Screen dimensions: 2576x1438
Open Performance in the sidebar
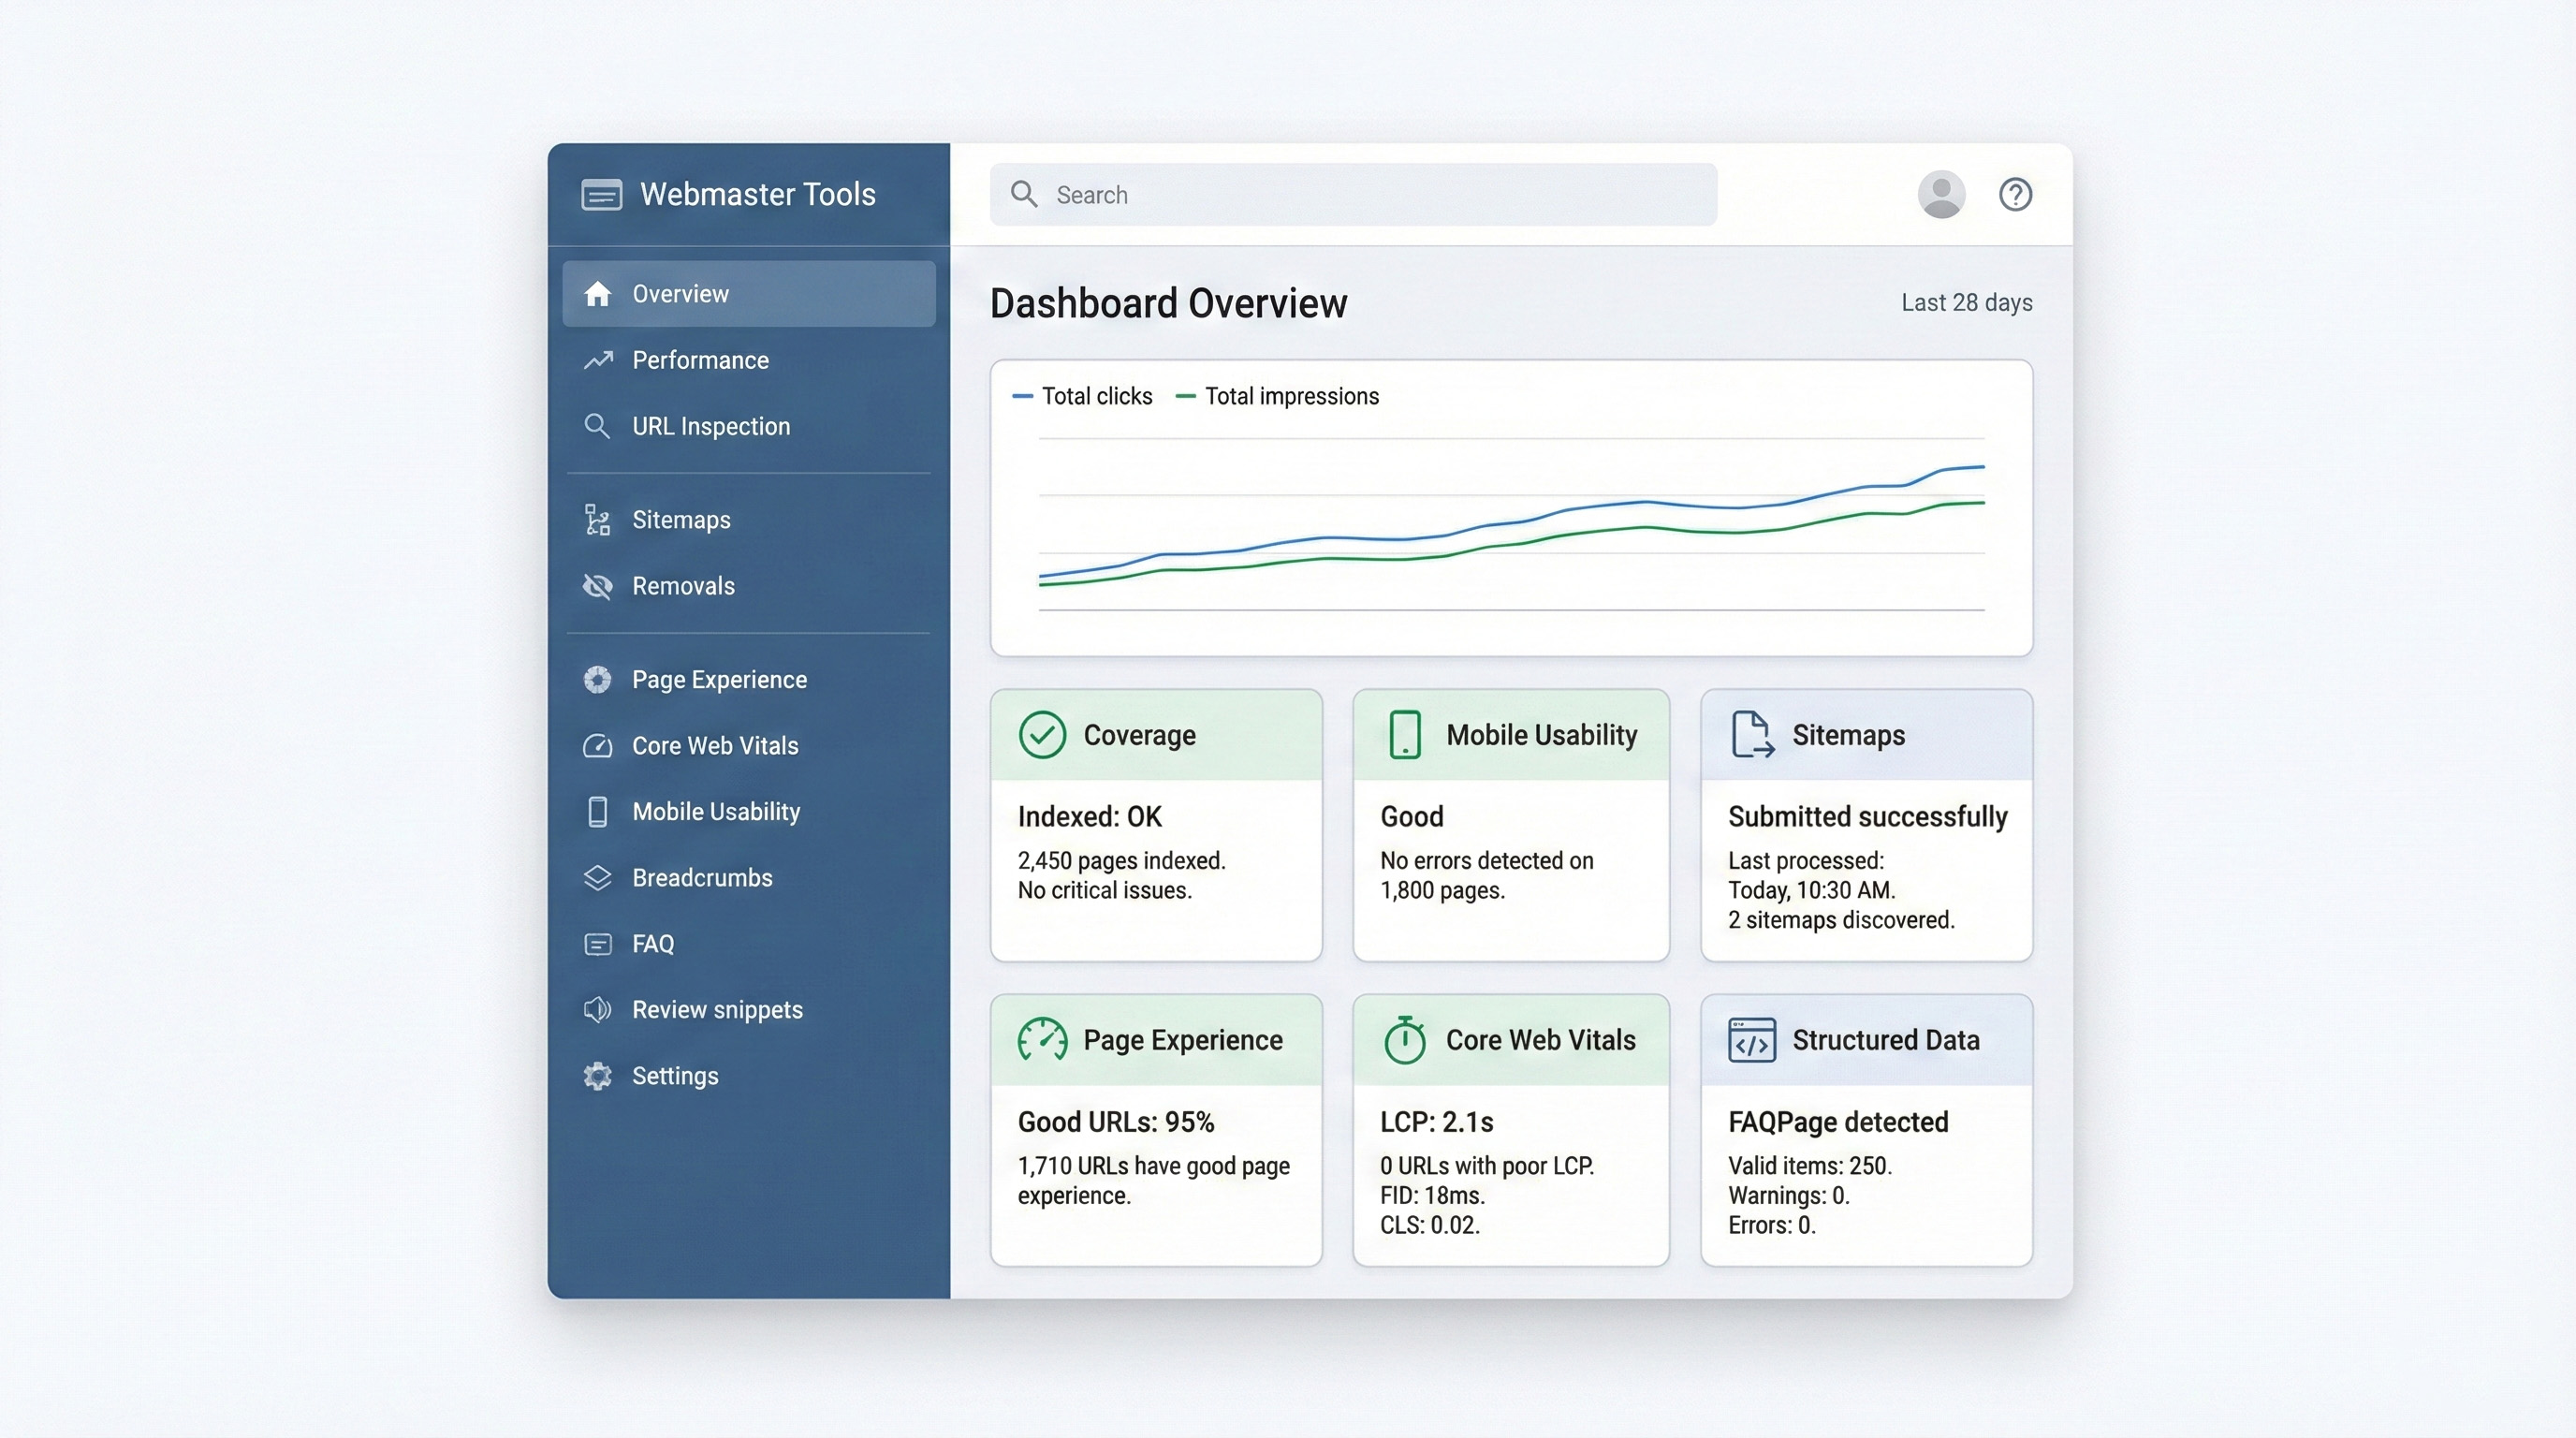(699, 360)
